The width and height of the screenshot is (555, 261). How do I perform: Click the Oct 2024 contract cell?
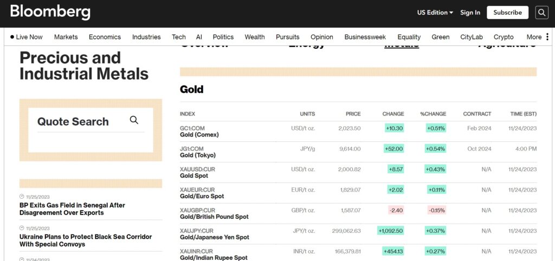pyautogui.click(x=479, y=148)
